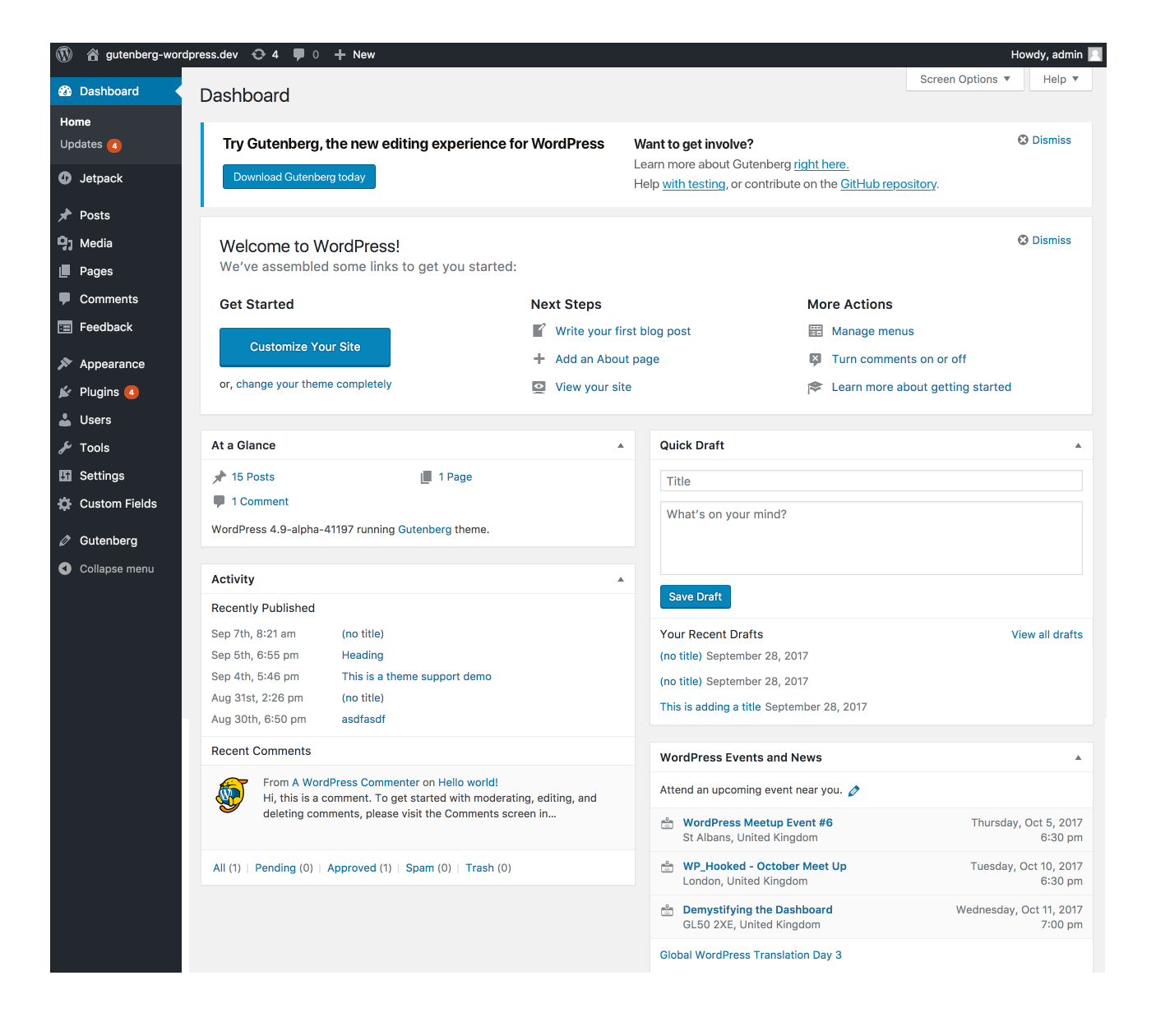Open the Plugins menu label
The image size is (1156, 1017).
point(99,392)
